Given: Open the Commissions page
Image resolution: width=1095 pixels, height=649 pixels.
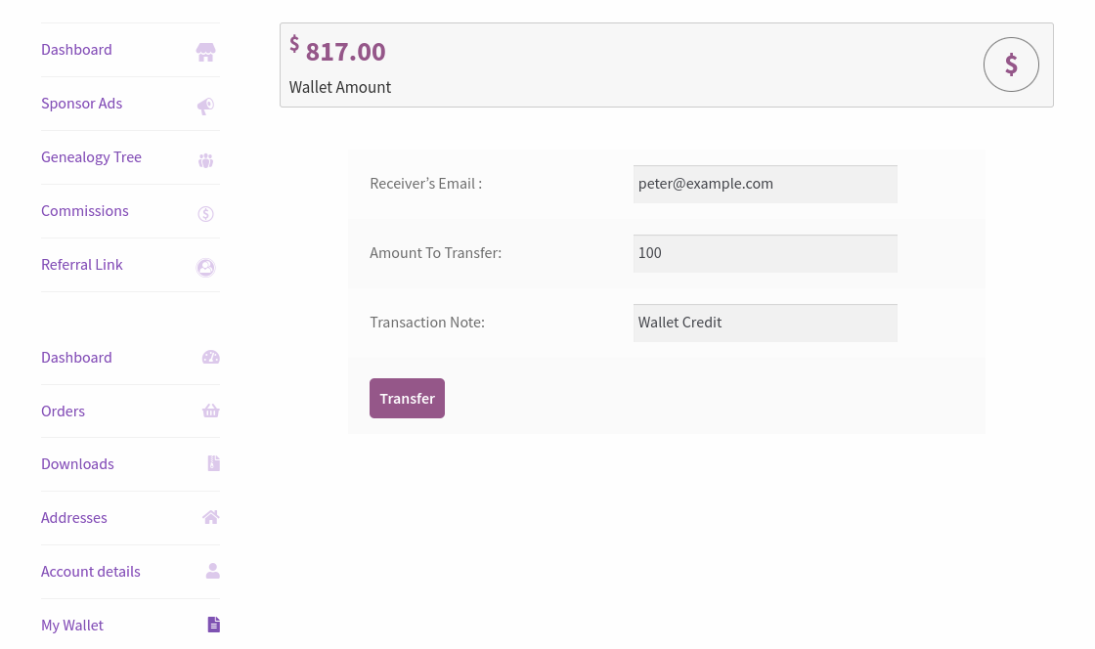Looking at the screenshot, I should click(84, 210).
